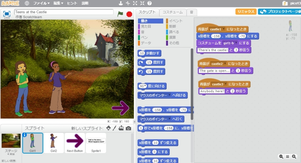This screenshot has height=163, width=301.
Task: Edit the "Anybody here?" text field
Action: [212, 91]
